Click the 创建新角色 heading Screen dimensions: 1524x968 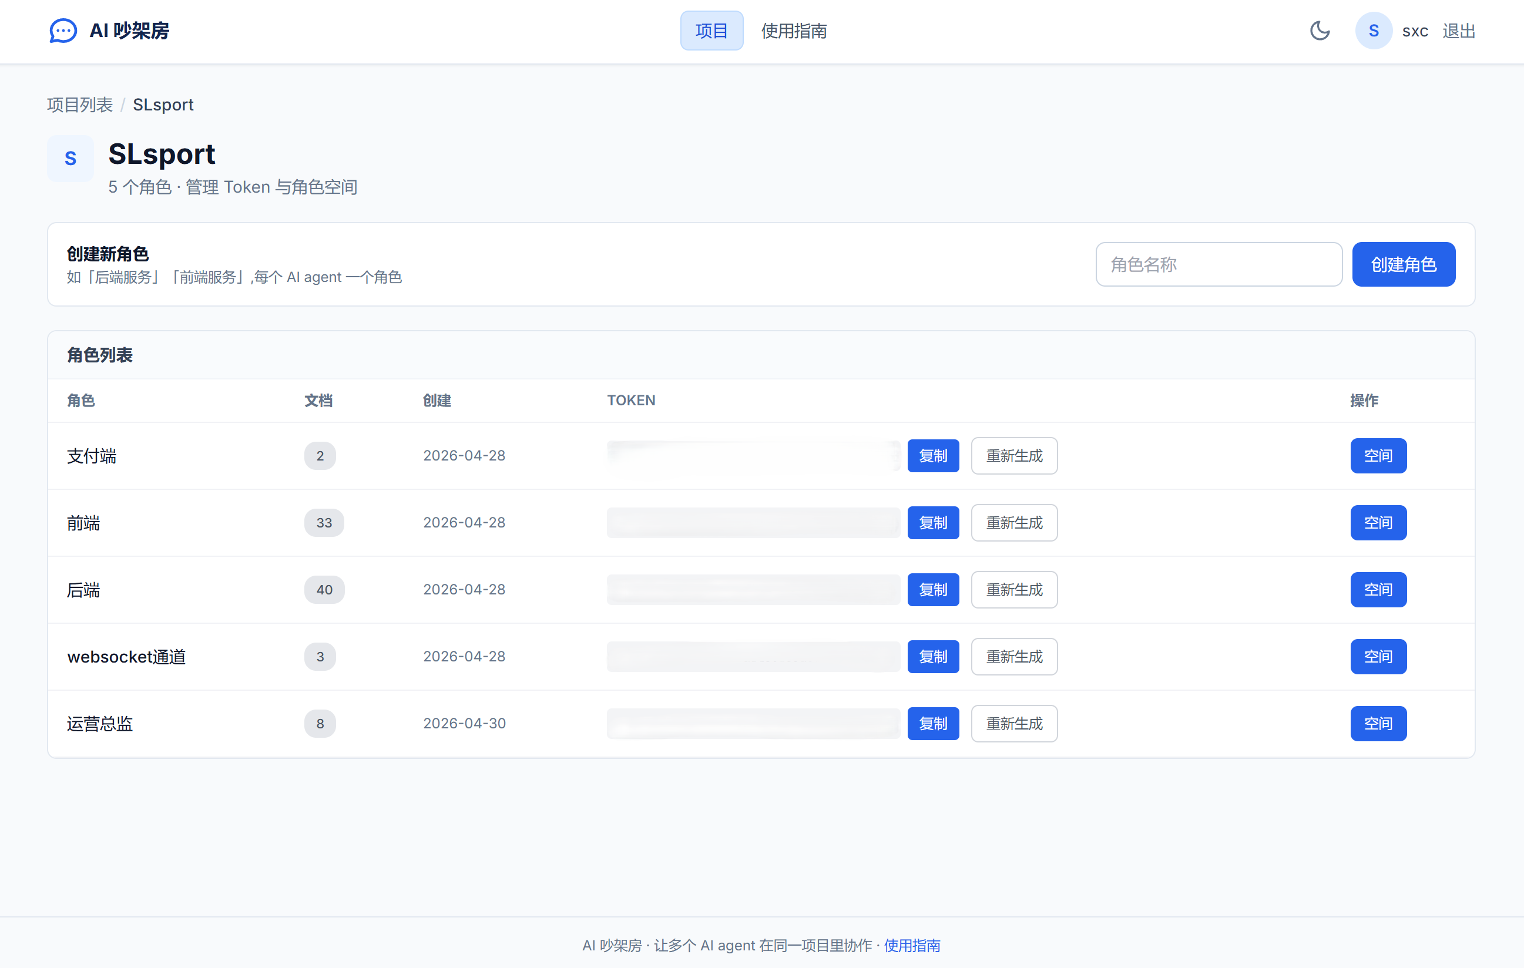pos(108,254)
